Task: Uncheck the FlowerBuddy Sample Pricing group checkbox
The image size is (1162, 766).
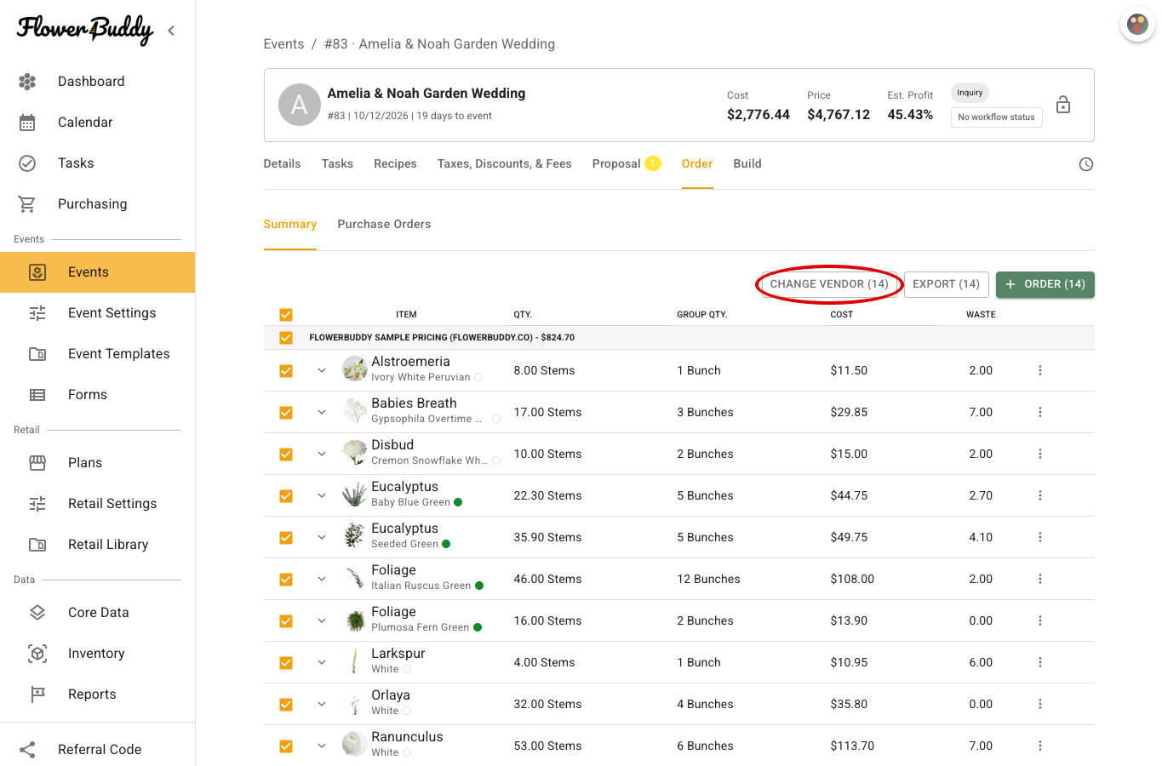Action: pyautogui.click(x=286, y=338)
